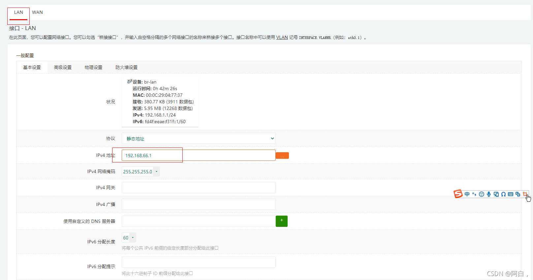533x280 pixels.
Task: Open Sogou translate icon
Action: (x=518, y=194)
